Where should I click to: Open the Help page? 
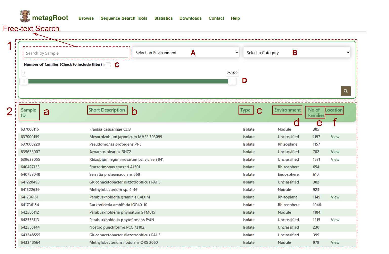coord(235,18)
